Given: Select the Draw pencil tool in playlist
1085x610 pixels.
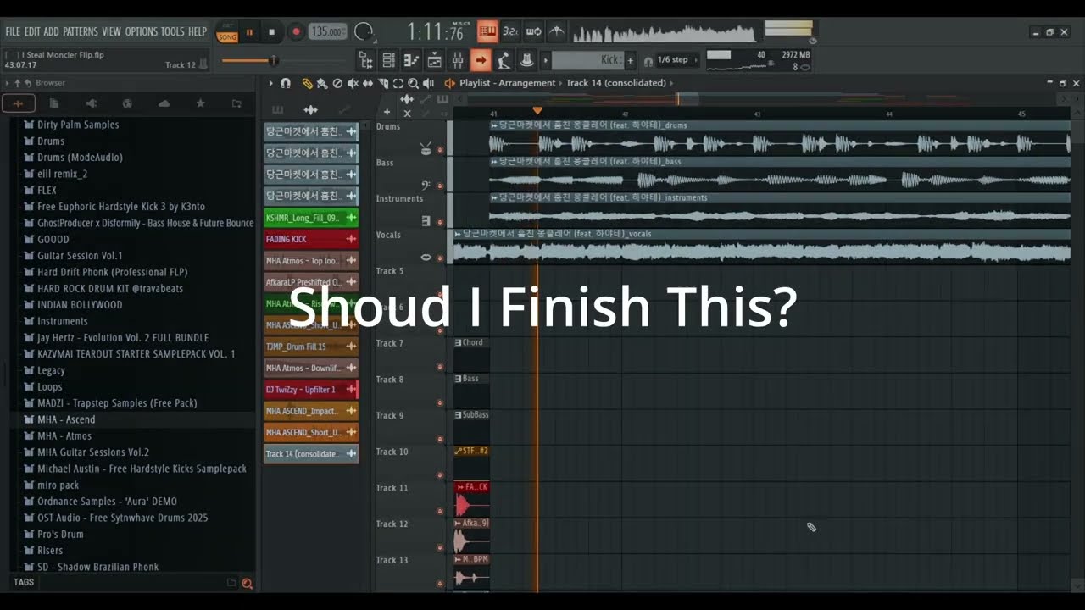Looking at the screenshot, I should point(307,83).
